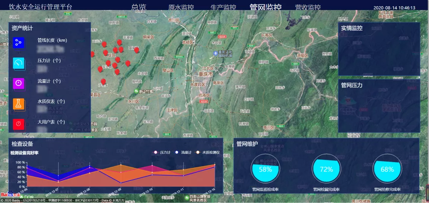Screen dimensions: 429x203
Task: Click the 大渡口区 map label
Action: coord(198,85)
